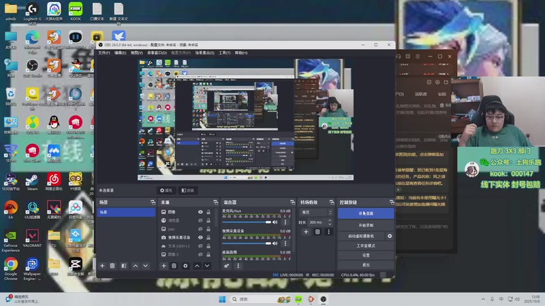
Task: Hide the 视频采集设备 source with its eye icon
Action: click(x=200, y=237)
